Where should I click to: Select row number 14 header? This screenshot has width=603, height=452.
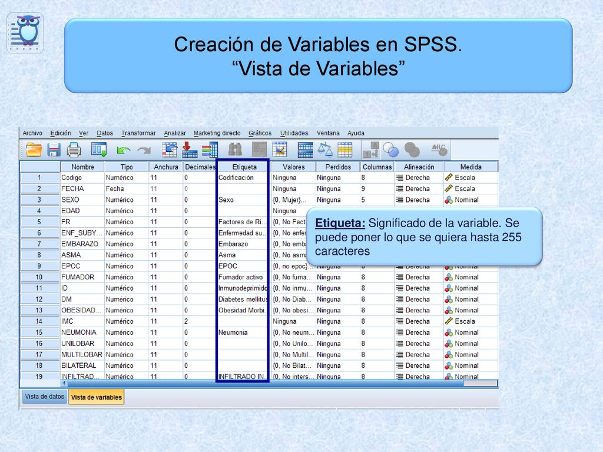click(x=39, y=321)
